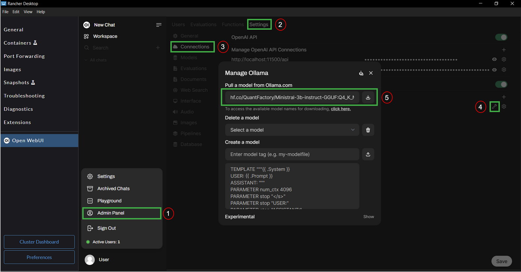Switch to the Settings tab
This screenshot has height=272, width=521.
coord(259,24)
